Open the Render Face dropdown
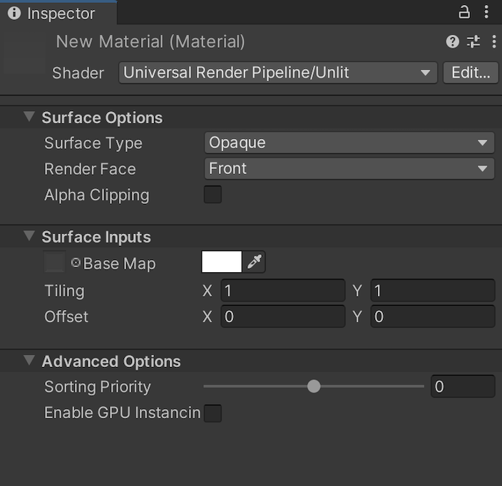 pyautogui.click(x=349, y=169)
